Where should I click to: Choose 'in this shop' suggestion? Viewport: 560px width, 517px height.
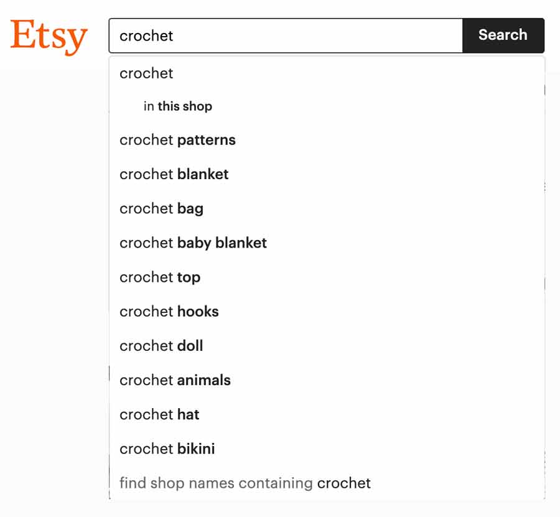point(327,106)
